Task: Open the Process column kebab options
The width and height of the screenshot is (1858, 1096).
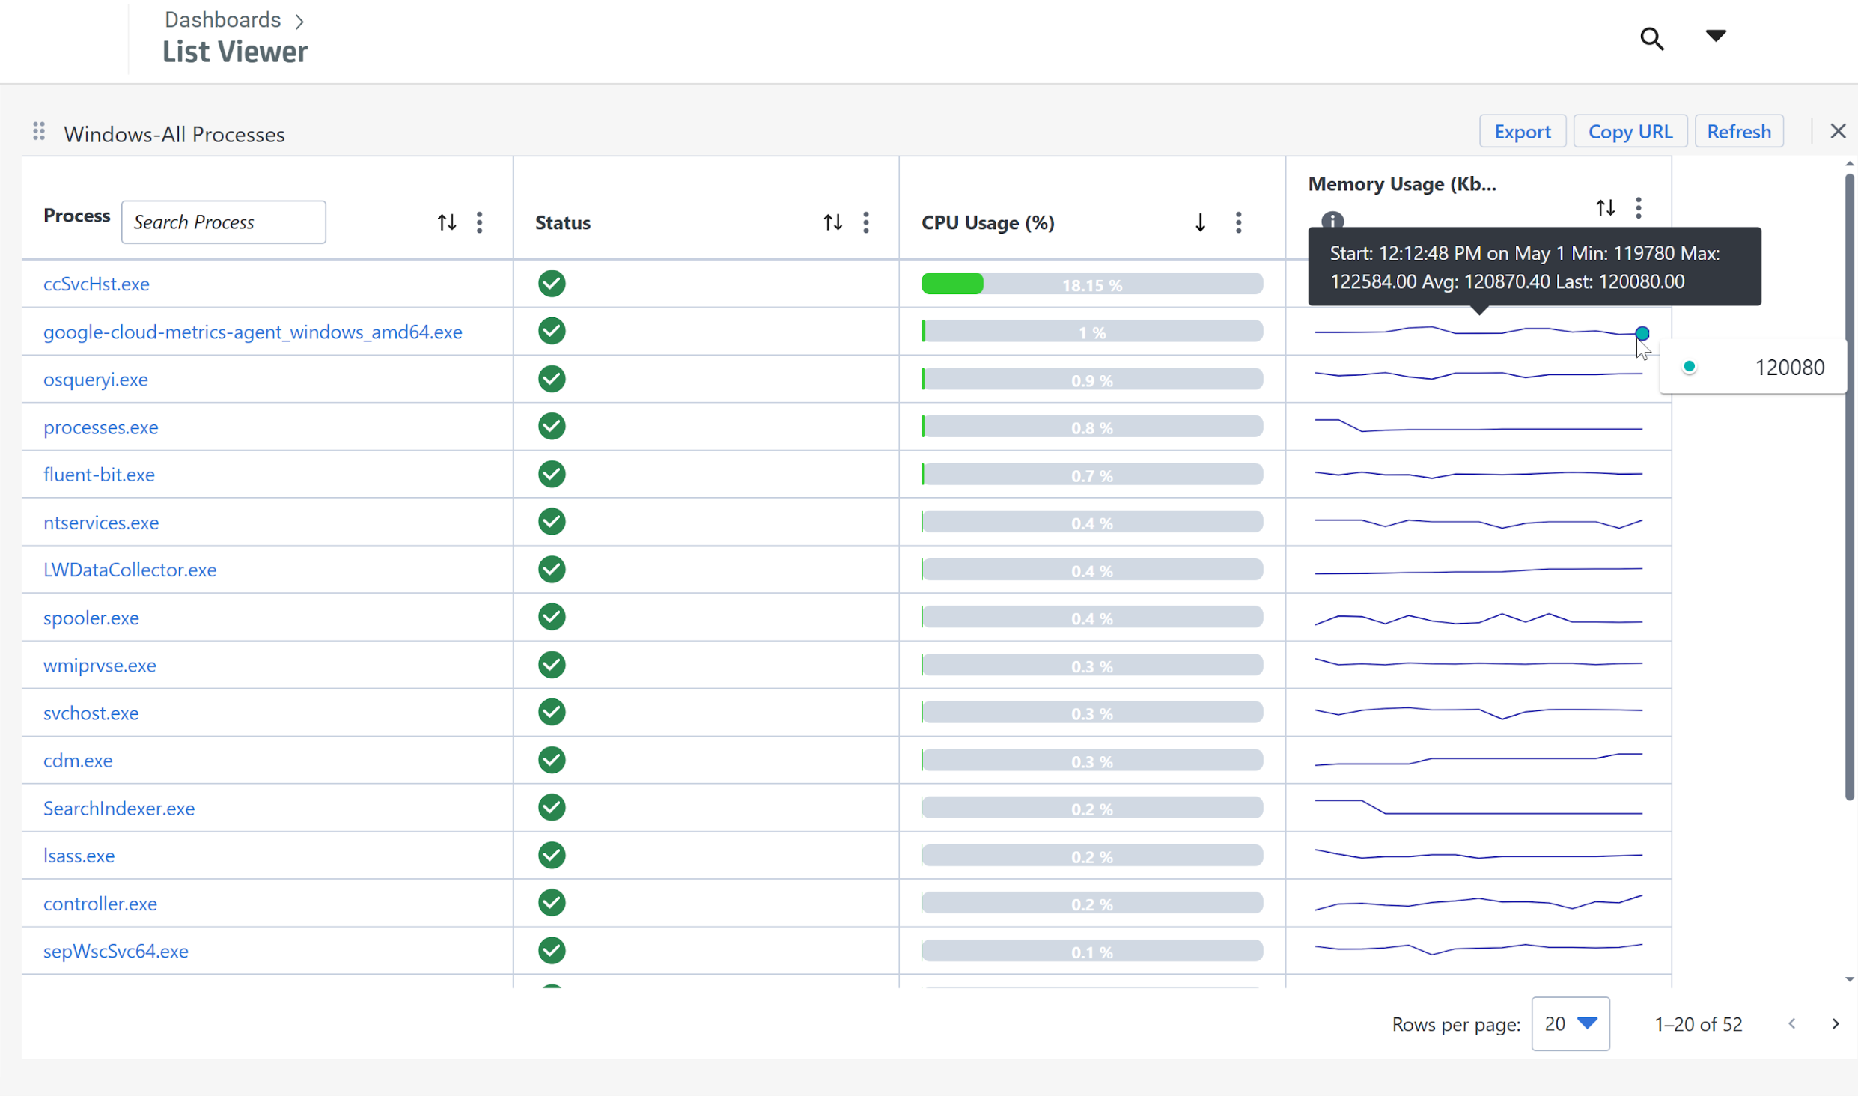Action: 479,222
